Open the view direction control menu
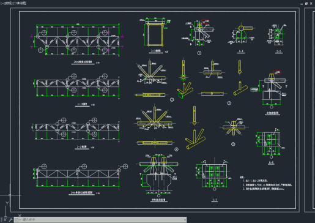 tap(8, 3)
